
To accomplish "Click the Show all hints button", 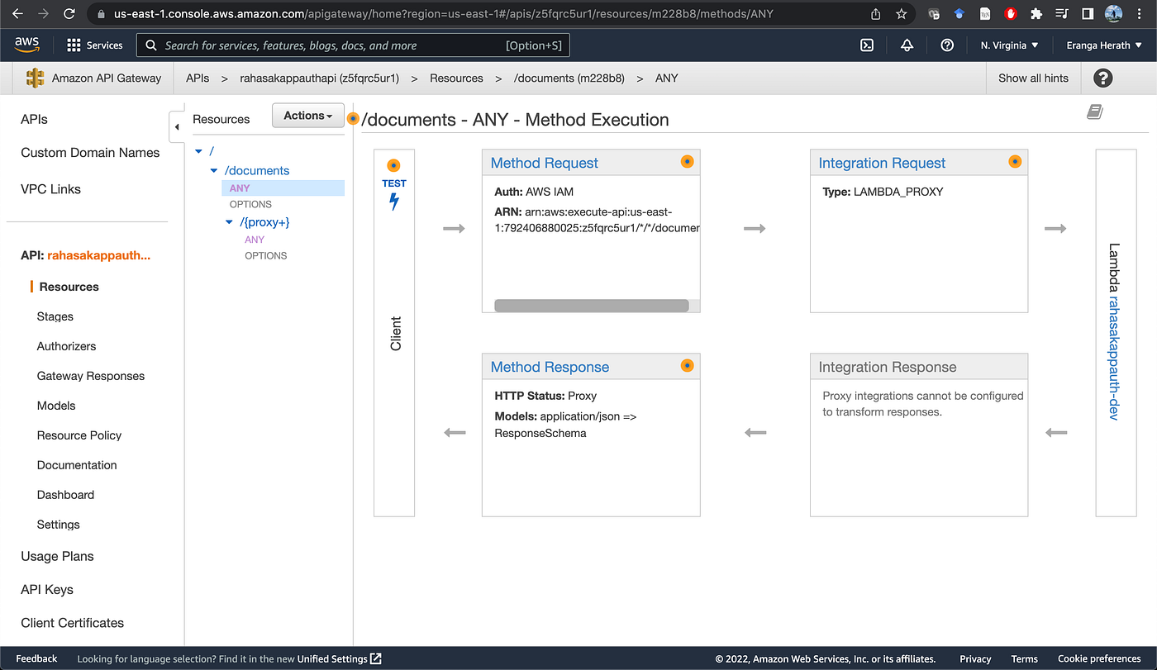I will [1033, 78].
